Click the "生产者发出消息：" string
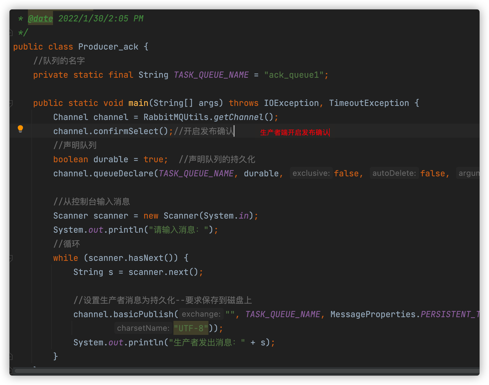Viewport: 489px width, 385px height. [x=207, y=342]
